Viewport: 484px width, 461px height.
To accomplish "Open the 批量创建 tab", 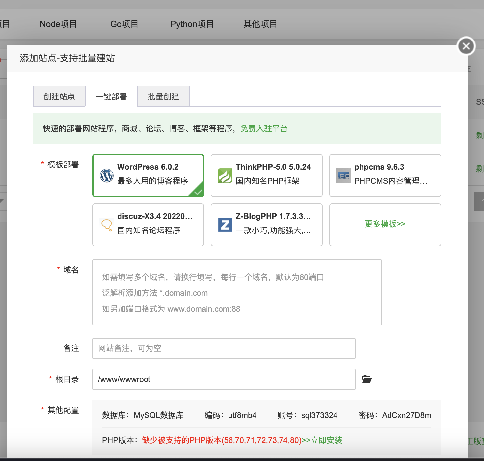I will tap(163, 96).
